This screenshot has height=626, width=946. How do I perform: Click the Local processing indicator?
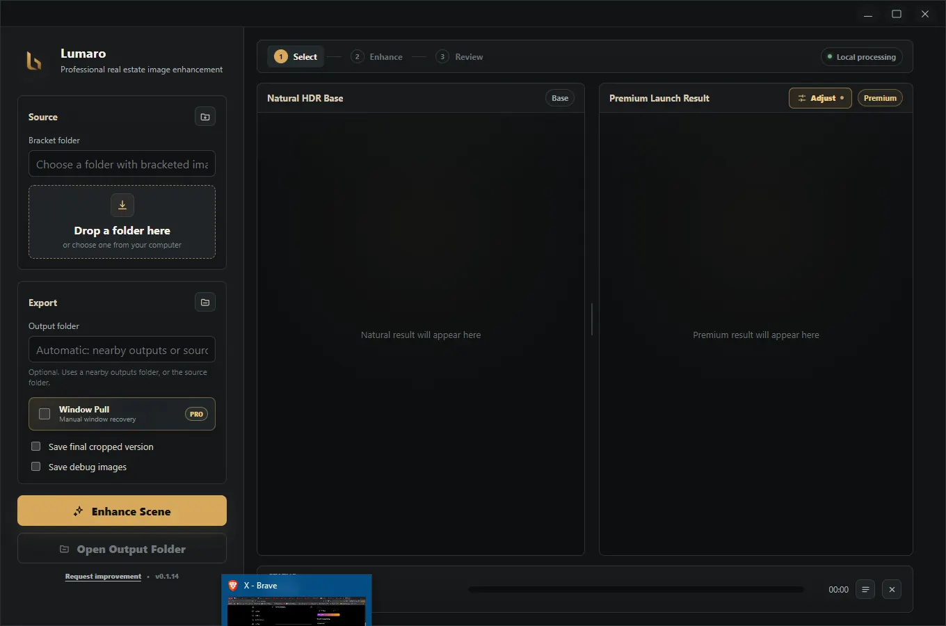point(862,57)
